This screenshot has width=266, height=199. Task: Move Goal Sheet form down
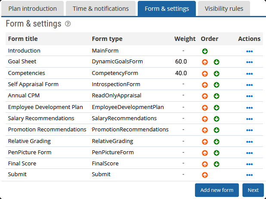coord(217,62)
